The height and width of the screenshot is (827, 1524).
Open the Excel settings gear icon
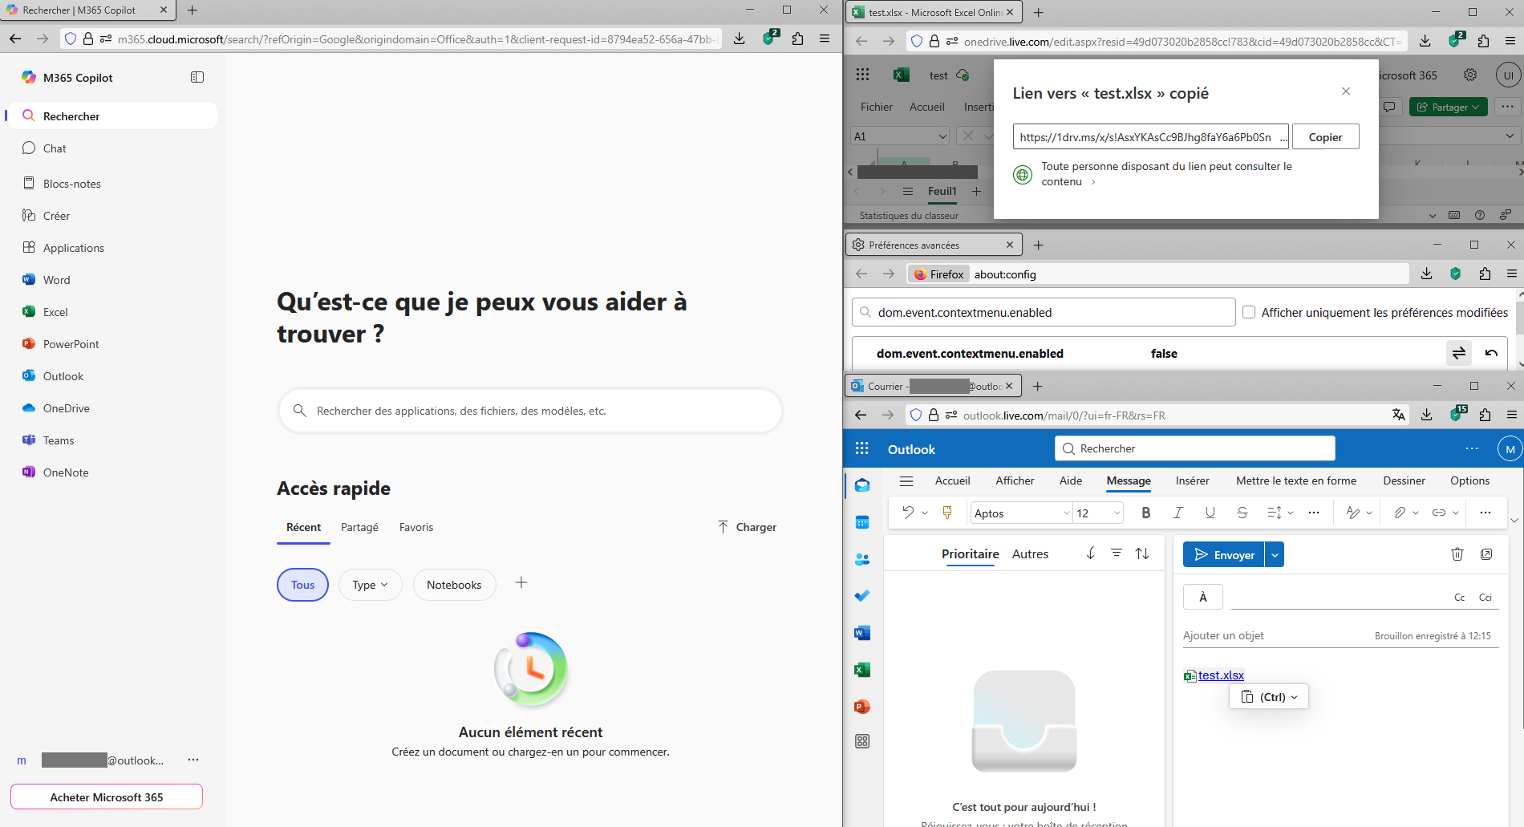(x=1470, y=75)
